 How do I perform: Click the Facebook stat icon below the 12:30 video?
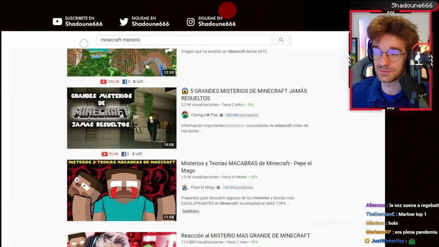coord(124,82)
